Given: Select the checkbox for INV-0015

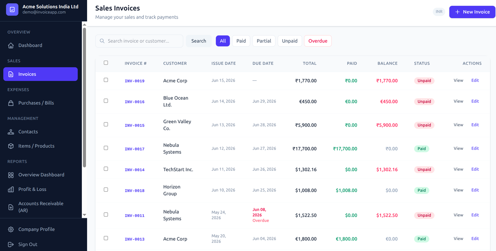Looking at the screenshot, I should (x=106, y=124).
